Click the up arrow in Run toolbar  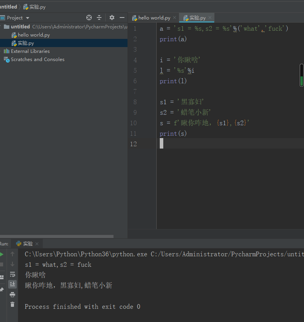[12, 254]
